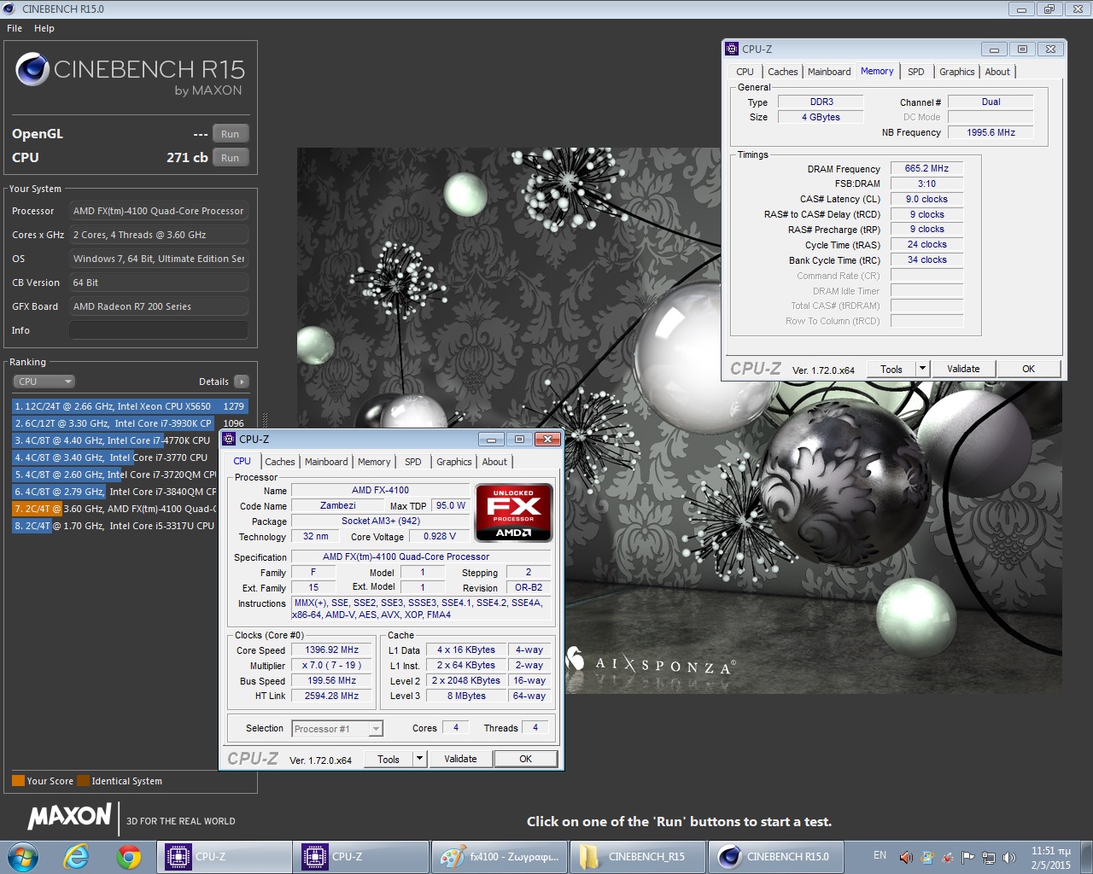Select the SPD tab in CPU-Z Memory window
The height and width of the screenshot is (874, 1093).
915,72
